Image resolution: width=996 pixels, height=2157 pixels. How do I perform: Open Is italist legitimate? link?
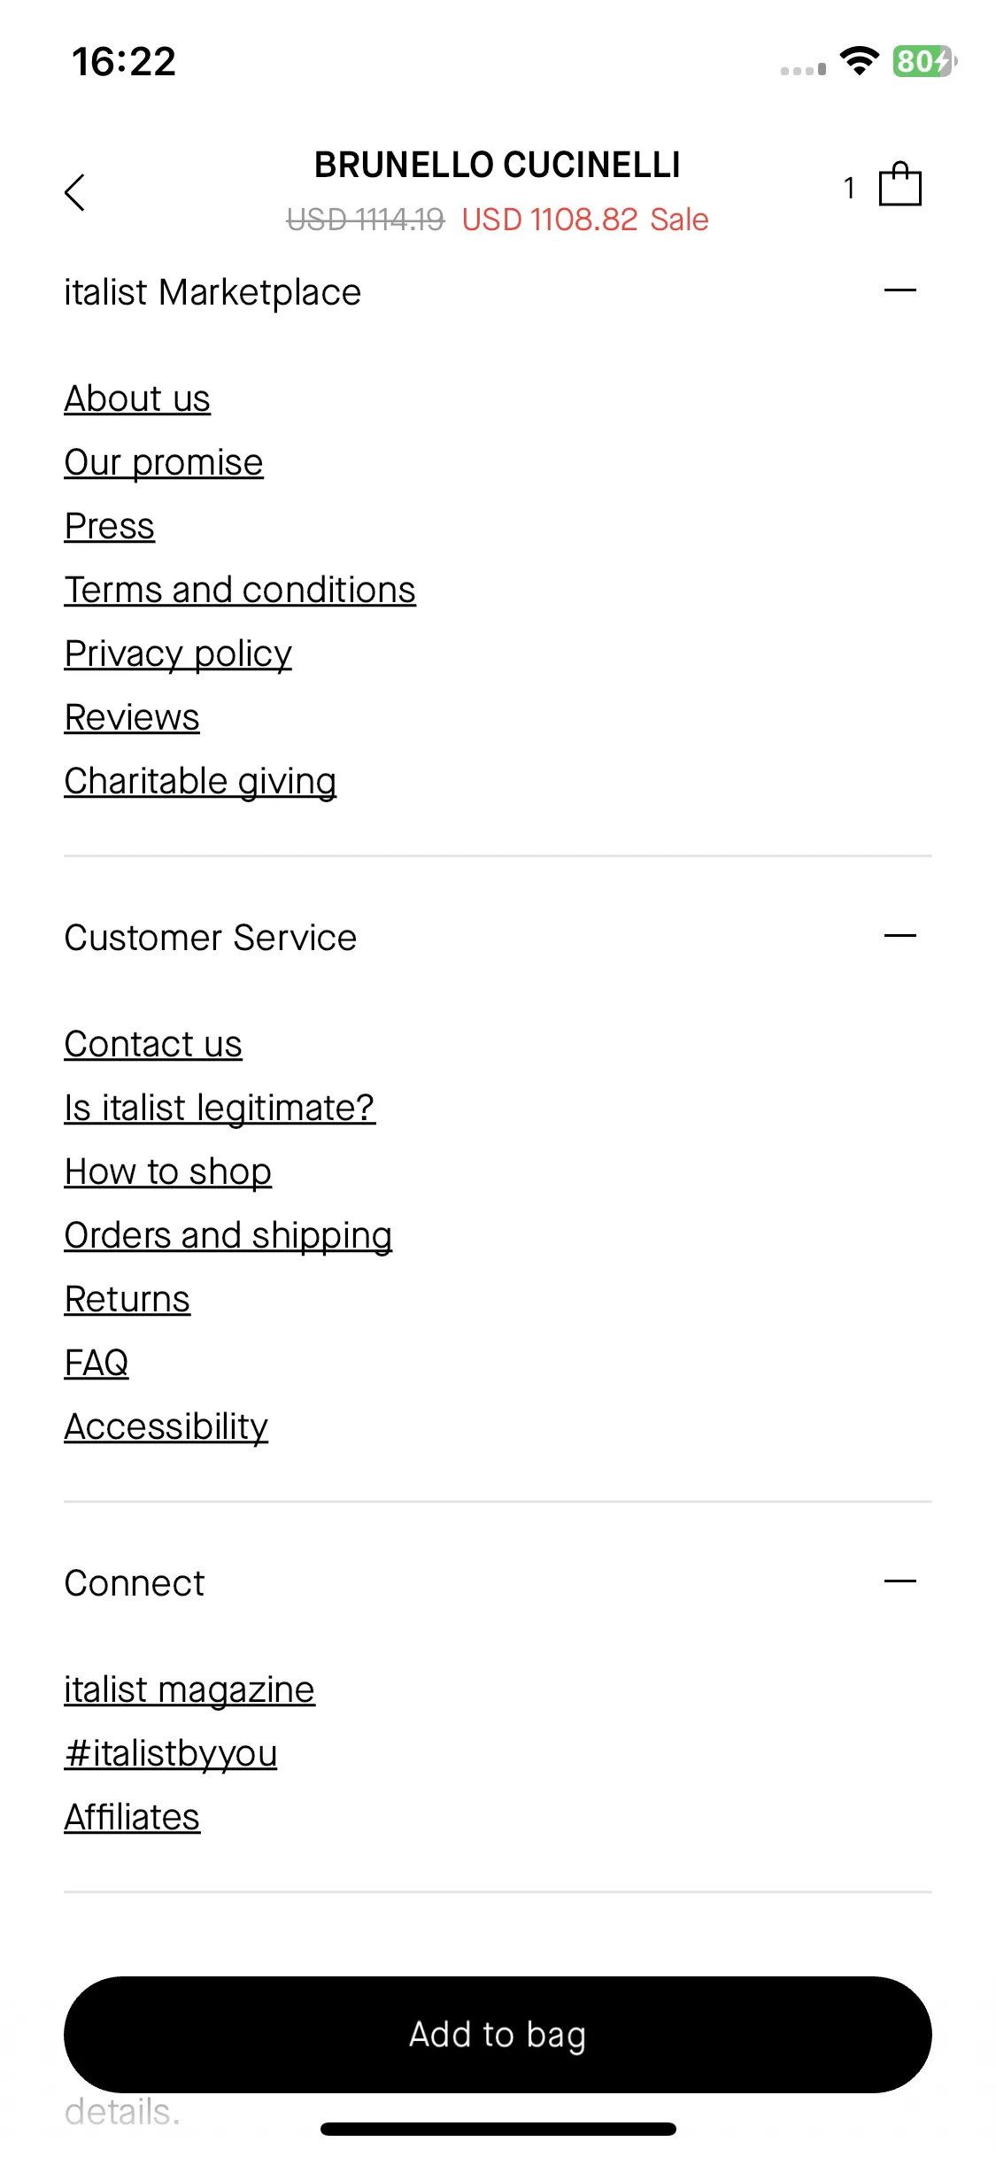tap(220, 1108)
